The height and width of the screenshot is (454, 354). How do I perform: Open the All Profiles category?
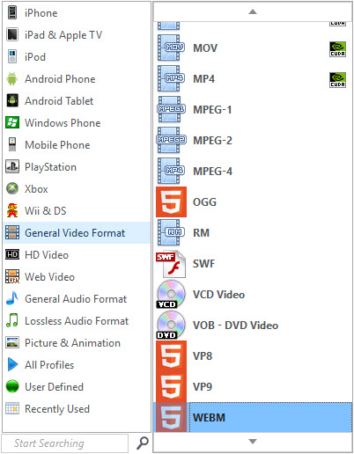[x=77, y=364]
